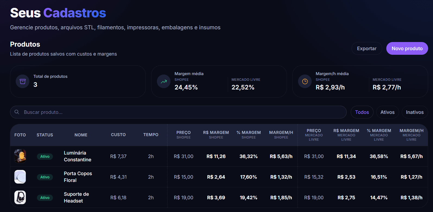433x212 pixels.
Task: Click the magnifier icon in the search bar
Action: point(17,112)
